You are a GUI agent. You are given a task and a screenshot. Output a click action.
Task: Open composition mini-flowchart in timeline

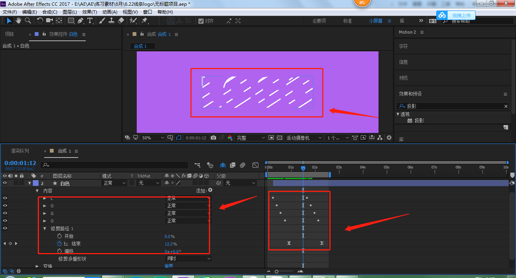[x=197, y=165]
